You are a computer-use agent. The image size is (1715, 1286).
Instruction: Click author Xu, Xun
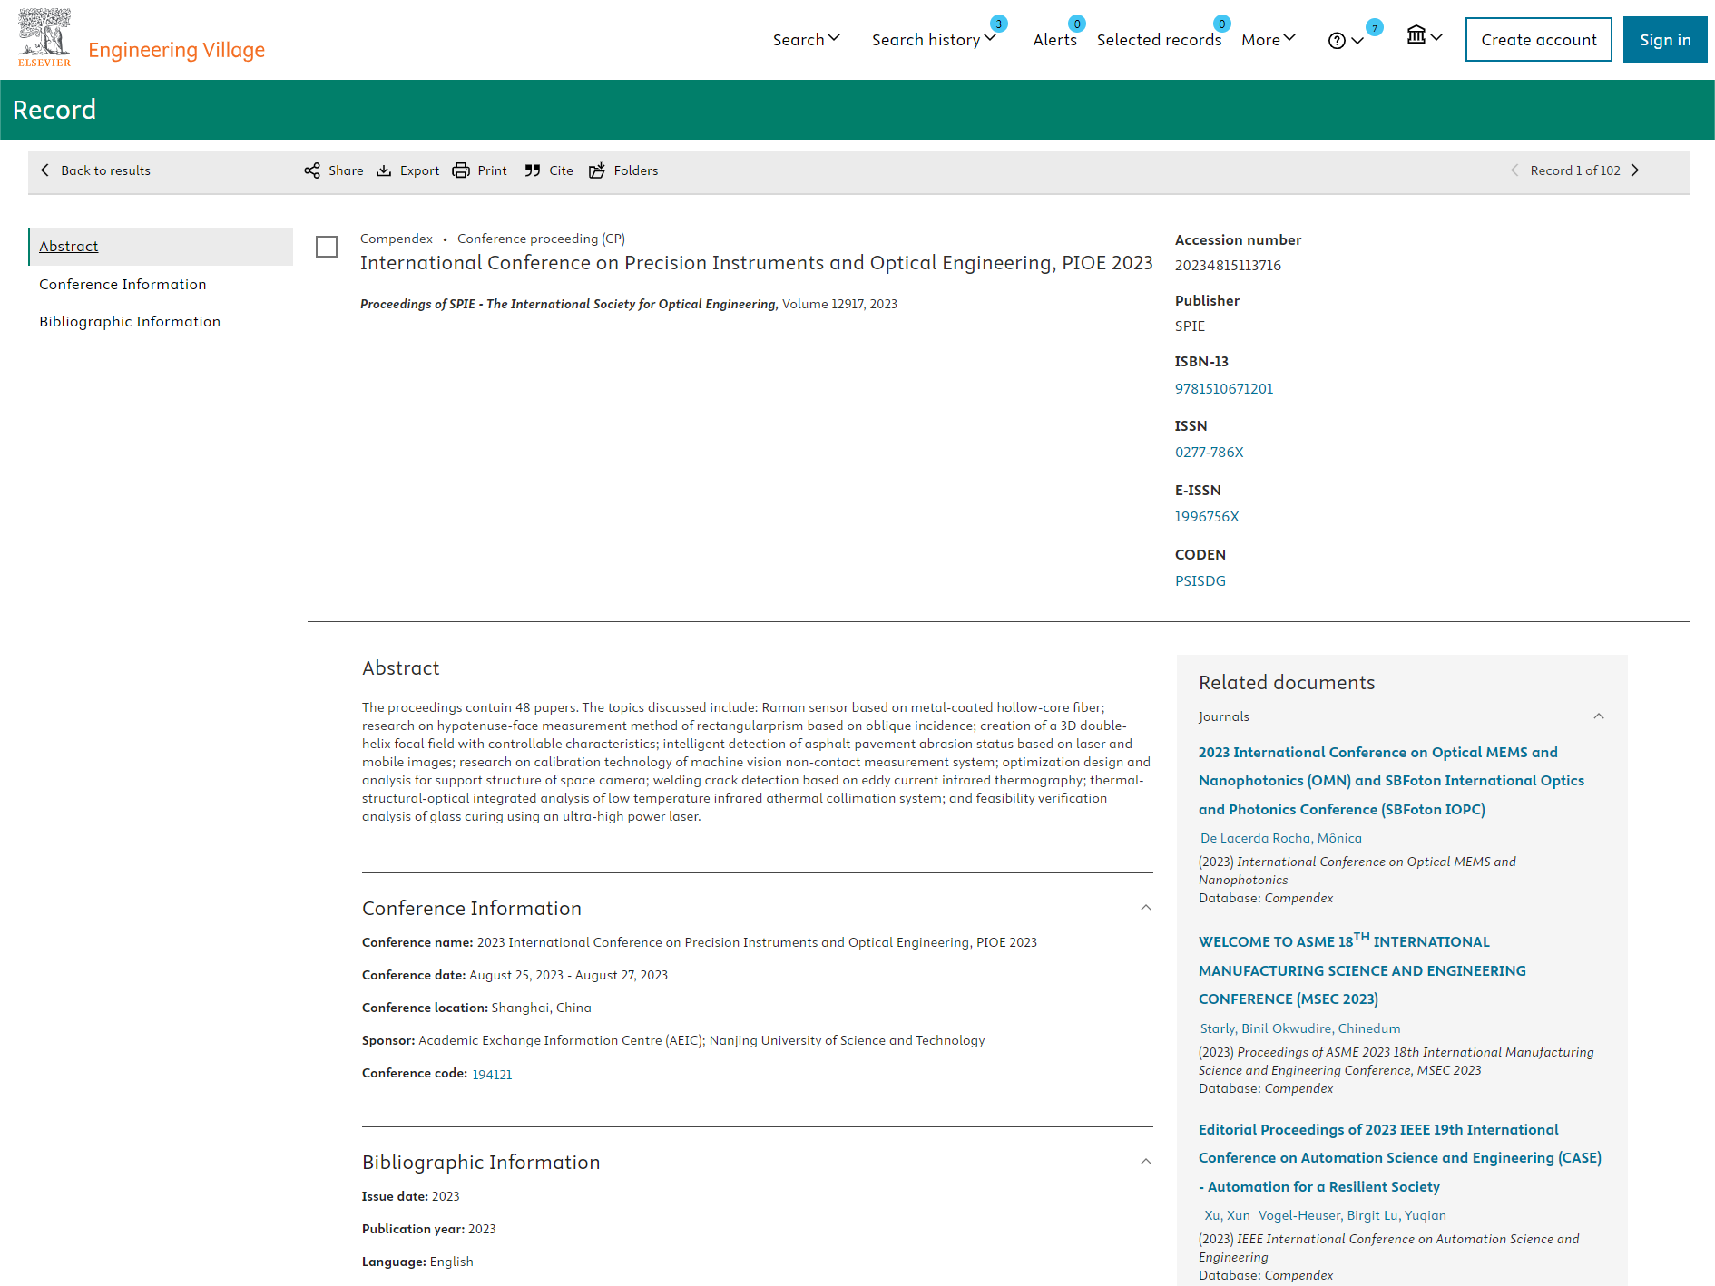(x=1227, y=1216)
